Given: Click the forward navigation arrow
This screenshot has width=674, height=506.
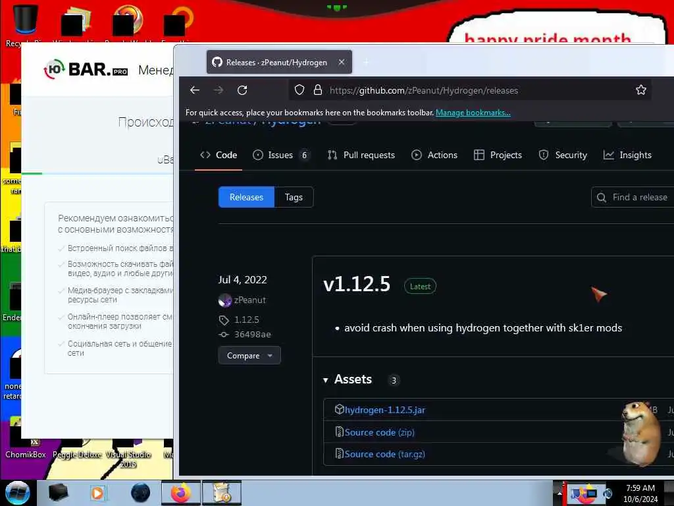Looking at the screenshot, I should pos(219,90).
